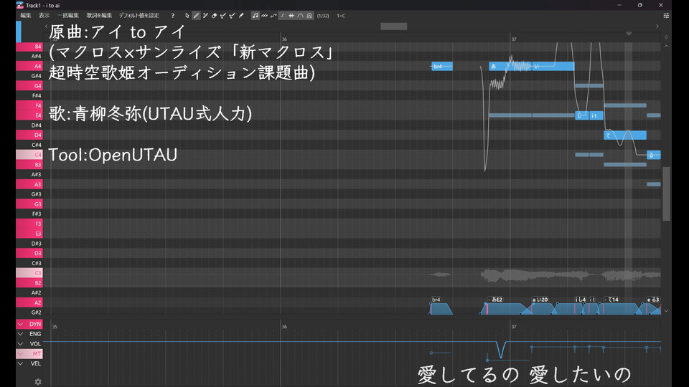The width and height of the screenshot is (689, 387).
Task: Click the horizontal scrollbar thumb at top
Action: (x=394, y=27)
